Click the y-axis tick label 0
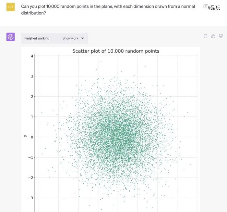The image size is (227, 212). pos(32,137)
